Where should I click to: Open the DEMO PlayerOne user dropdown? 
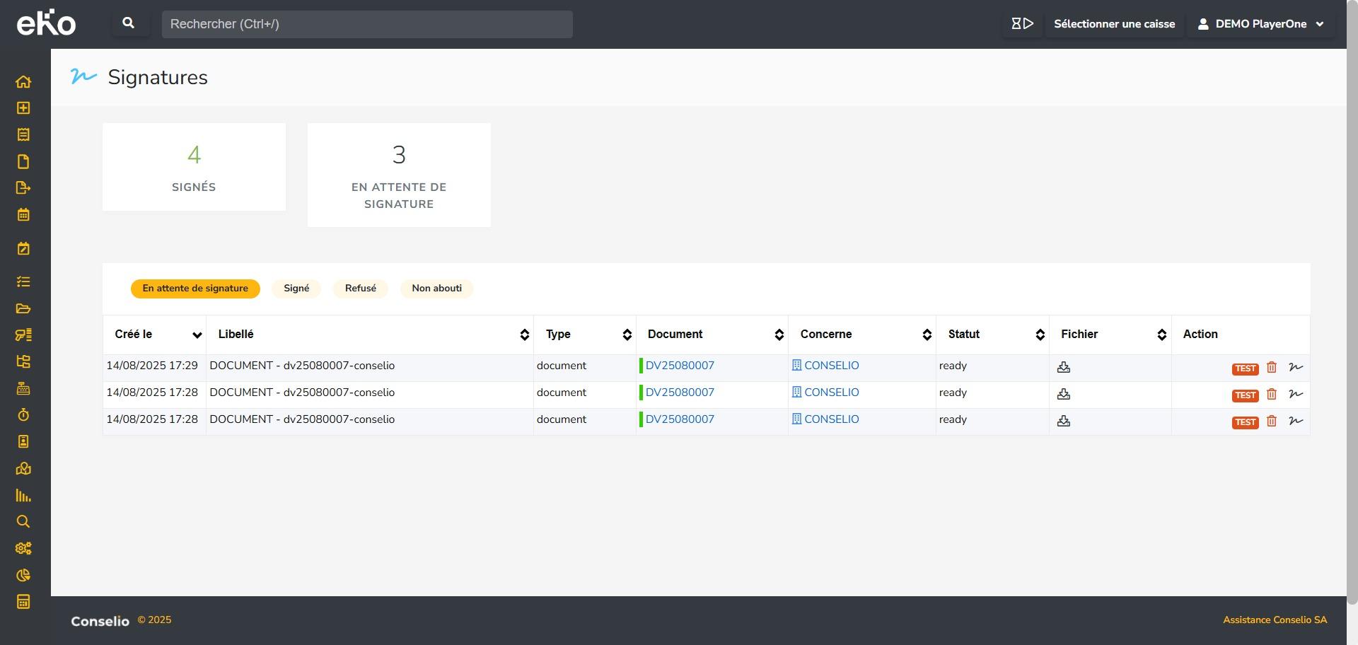[x=1261, y=24]
